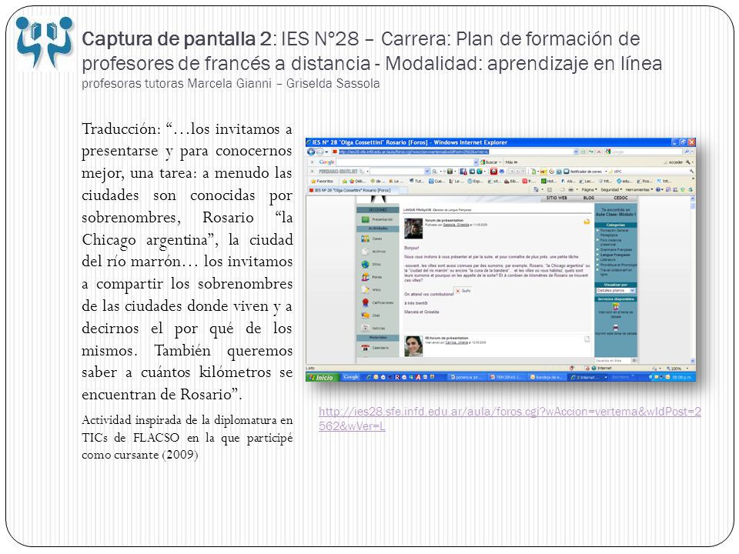Image resolution: width=739 pixels, height=554 pixels.
Task: Click the envelope icon on forum de présentation post
Action: tap(587, 221)
